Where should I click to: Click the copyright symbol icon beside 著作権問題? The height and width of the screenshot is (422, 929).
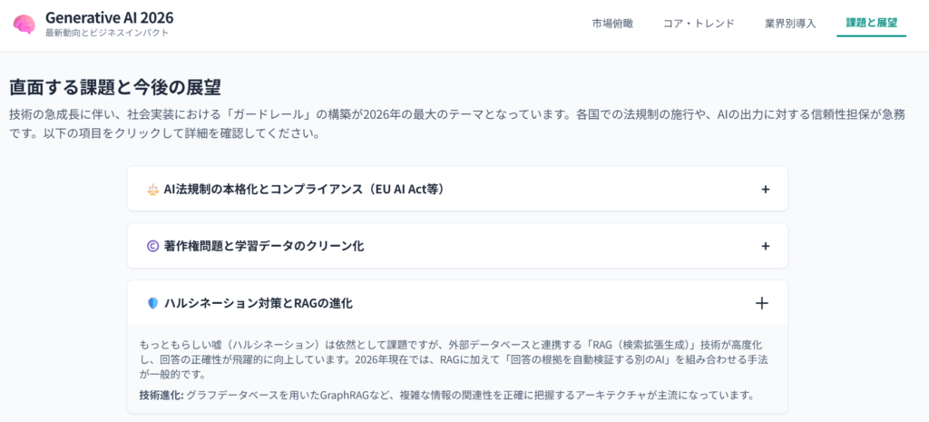[x=152, y=246]
